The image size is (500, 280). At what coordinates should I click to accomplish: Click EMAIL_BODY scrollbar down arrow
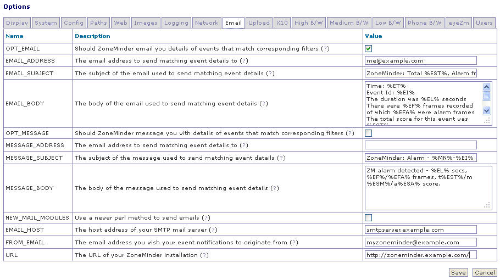pyautogui.click(x=486, y=111)
